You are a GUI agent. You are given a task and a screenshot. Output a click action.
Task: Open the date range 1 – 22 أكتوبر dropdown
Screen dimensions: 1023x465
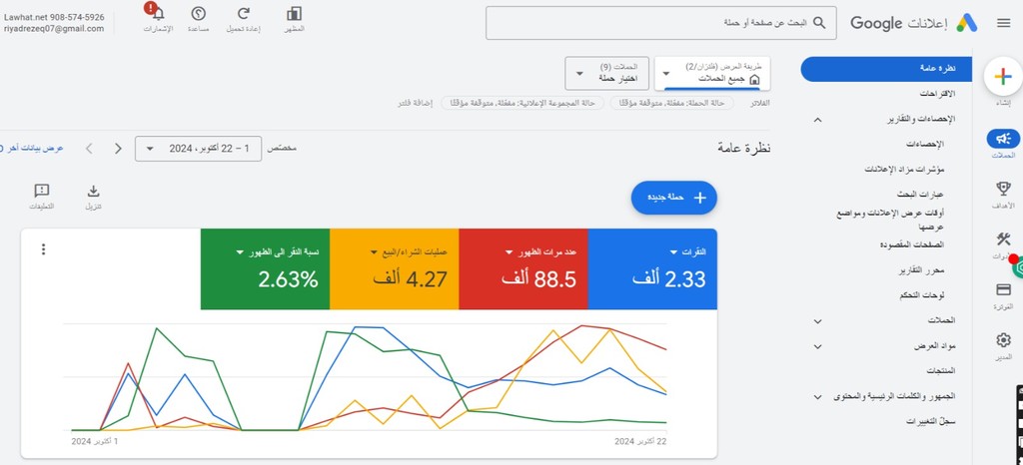pos(198,149)
